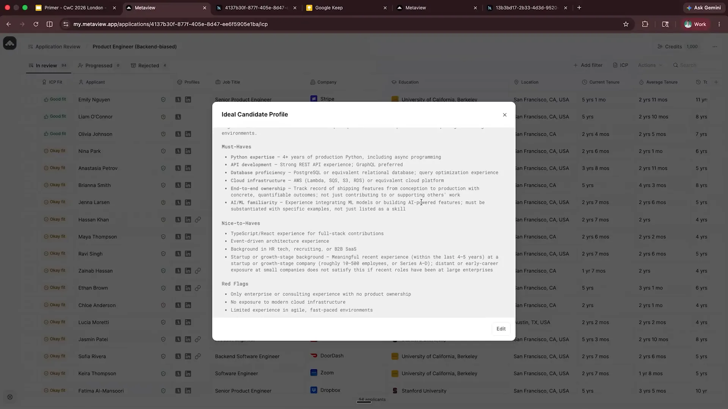This screenshot has width=728, height=409.
Task: Open the more options ellipsis menu
Action: [715, 47]
